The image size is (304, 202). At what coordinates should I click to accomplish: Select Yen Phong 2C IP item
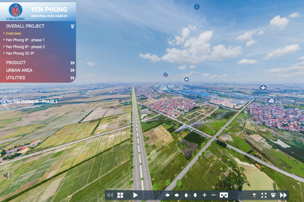pyautogui.click(x=20, y=53)
